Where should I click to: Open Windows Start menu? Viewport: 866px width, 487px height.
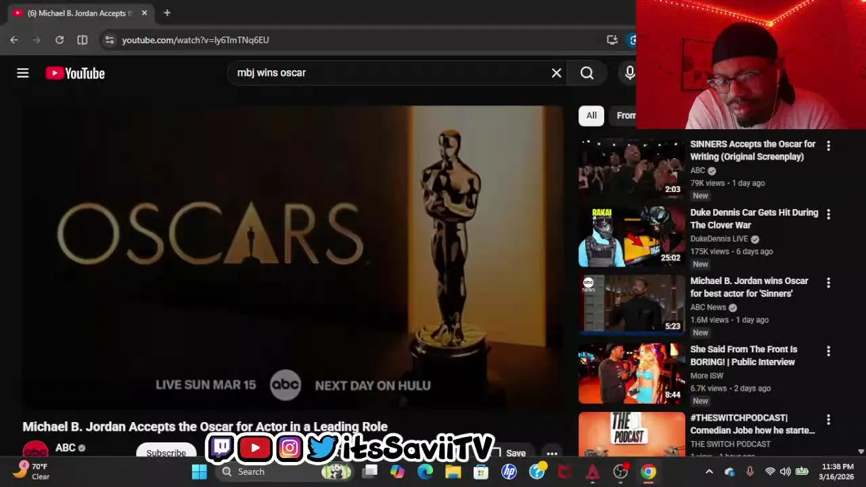[x=200, y=471]
